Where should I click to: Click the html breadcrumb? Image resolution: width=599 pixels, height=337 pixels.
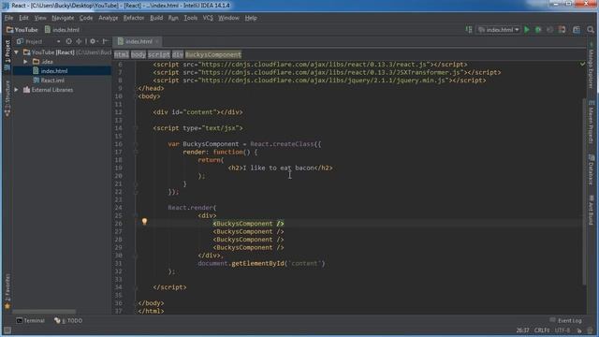coord(122,54)
